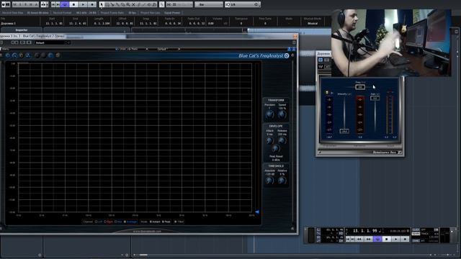Click the Precision knob under Transform
461x259 pixels.
coord(269,115)
